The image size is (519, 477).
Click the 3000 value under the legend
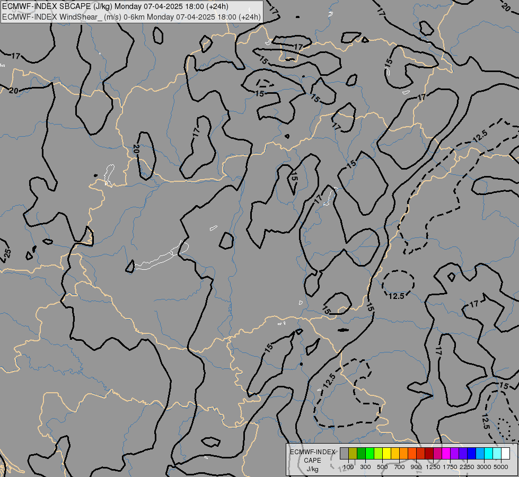click(x=483, y=467)
